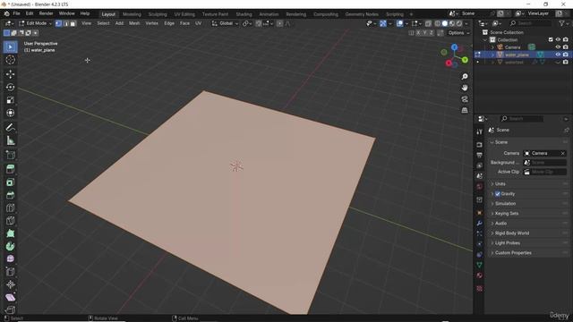Activate the Knife tool
Image resolution: width=573 pixels, height=322 pixels.
click(10, 221)
